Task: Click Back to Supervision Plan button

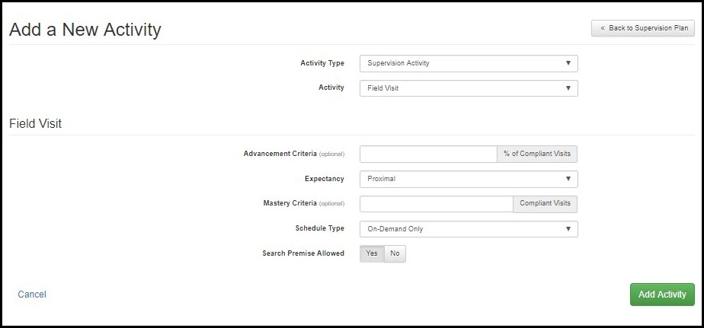Action: coord(642,28)
